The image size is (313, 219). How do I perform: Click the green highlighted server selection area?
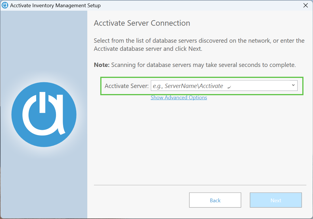pos(202,86)
